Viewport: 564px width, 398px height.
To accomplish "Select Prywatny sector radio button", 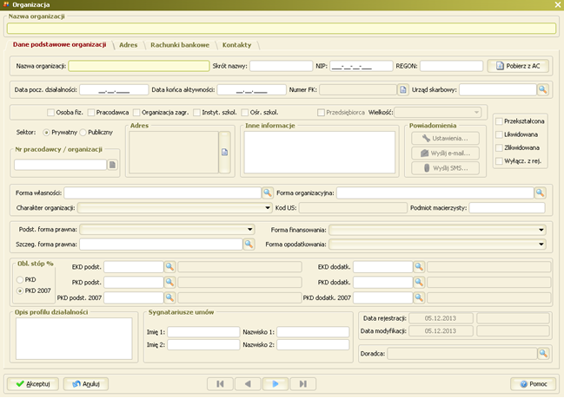I will (46, 133).
